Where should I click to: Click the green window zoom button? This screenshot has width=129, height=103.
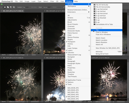[x=2, y=4]
